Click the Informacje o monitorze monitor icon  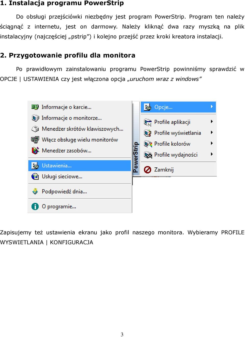pos(35,118)
